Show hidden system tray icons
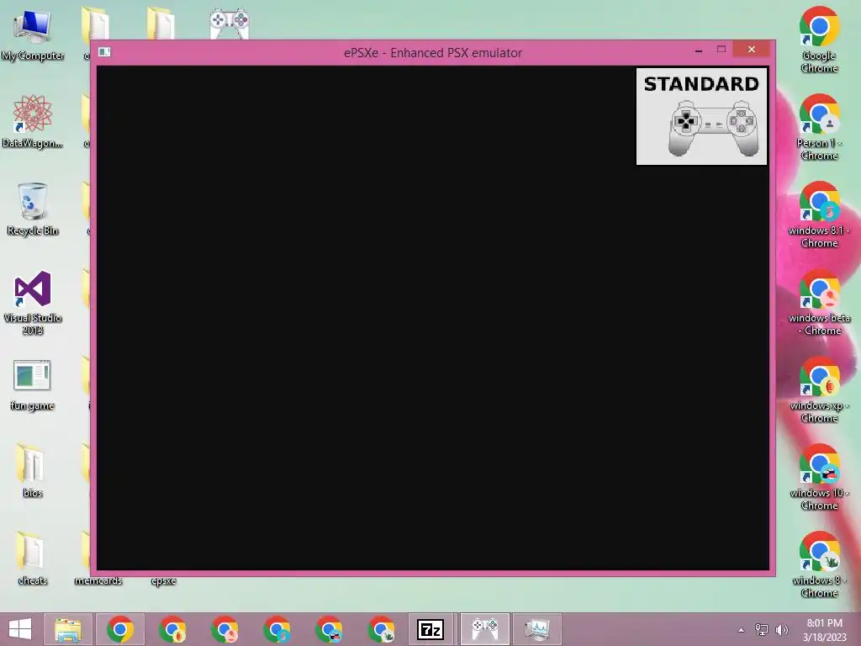The image size is (861, 646). [x=742, y=630]
